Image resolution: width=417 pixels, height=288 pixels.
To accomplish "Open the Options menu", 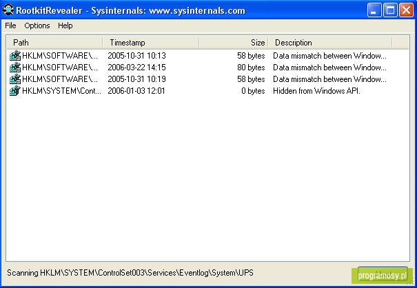I will (37, 25).
